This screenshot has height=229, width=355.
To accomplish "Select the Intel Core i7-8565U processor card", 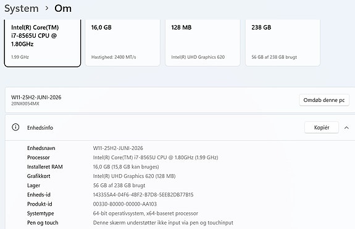I will tap(43, 43).
